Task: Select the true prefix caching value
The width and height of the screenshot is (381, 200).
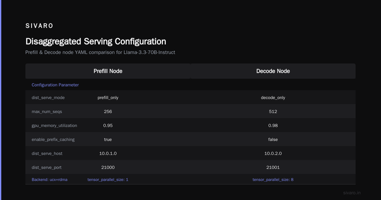Action: point(108,140)
